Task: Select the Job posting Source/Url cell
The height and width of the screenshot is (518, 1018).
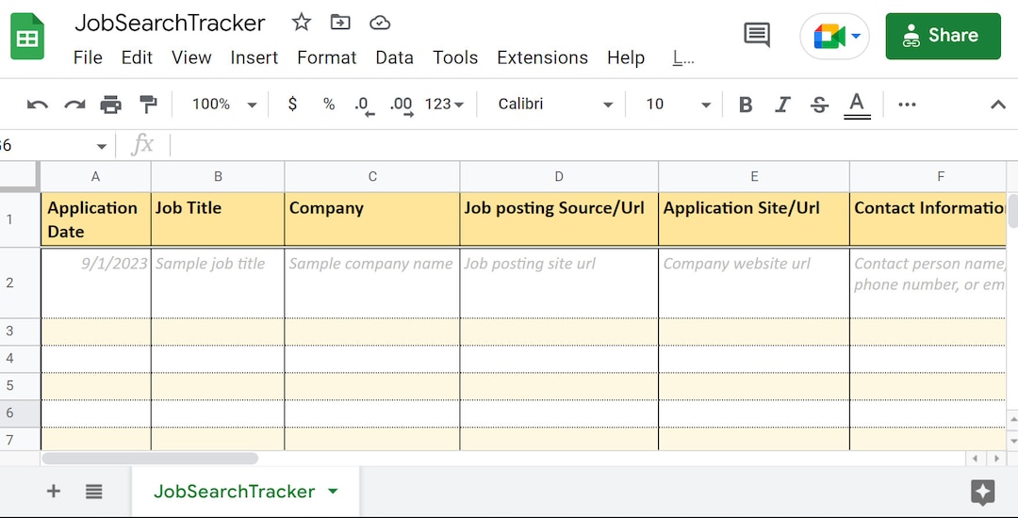Action: point(559,219)
